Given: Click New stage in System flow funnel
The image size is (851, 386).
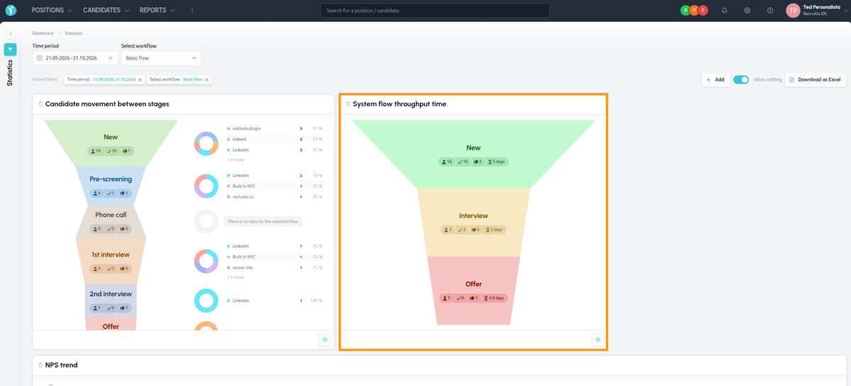Looking at the screenshot, I should [x=473, y=154].
